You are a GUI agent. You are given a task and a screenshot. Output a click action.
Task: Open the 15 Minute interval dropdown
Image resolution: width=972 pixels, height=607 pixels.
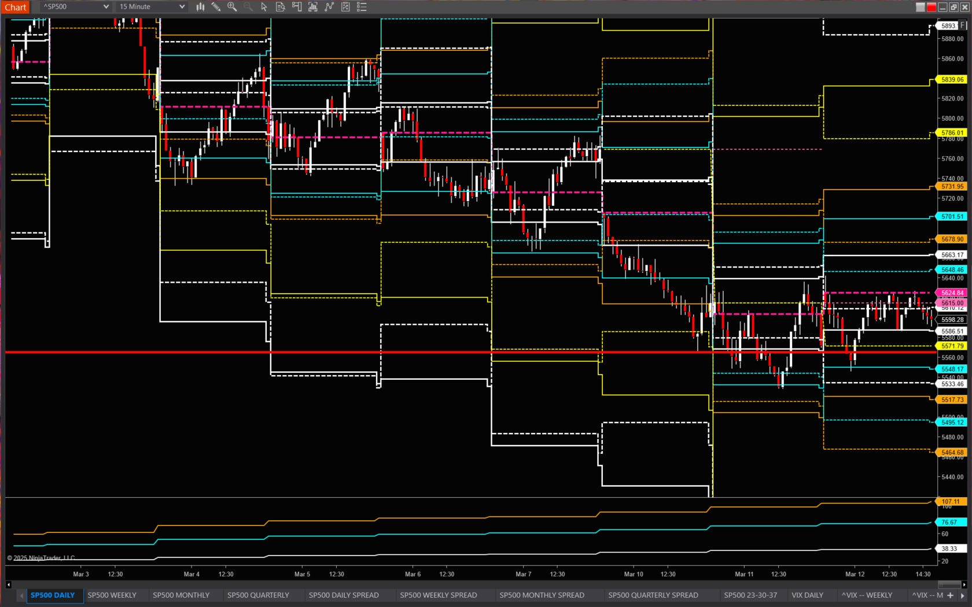tap(150, 6)
